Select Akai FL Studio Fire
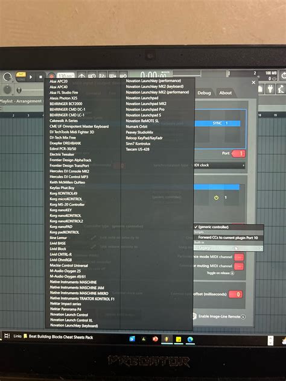Viewport: 286px width, 381px height. (x=64, y=92)
